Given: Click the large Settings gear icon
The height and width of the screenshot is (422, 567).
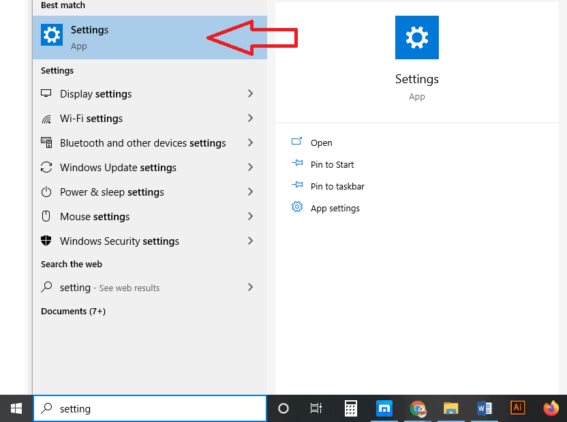Looking at the screenshot, I should pos(416,37).
